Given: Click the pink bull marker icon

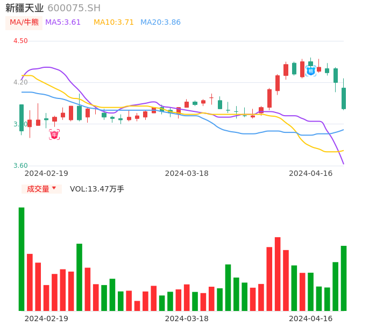Looking at the screenshot, I should pos(54,134).
